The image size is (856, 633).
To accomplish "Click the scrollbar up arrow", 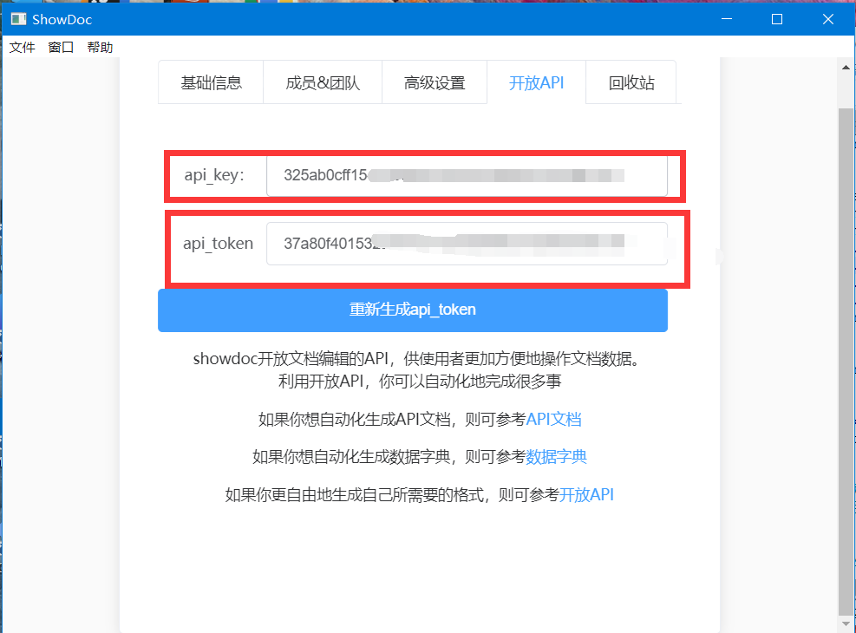I will click(x=846, y=68).
